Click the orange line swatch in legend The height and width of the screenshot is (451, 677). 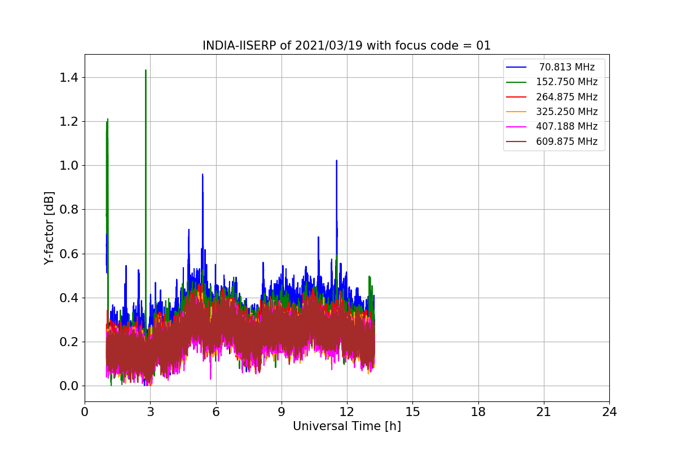(517, 112)
